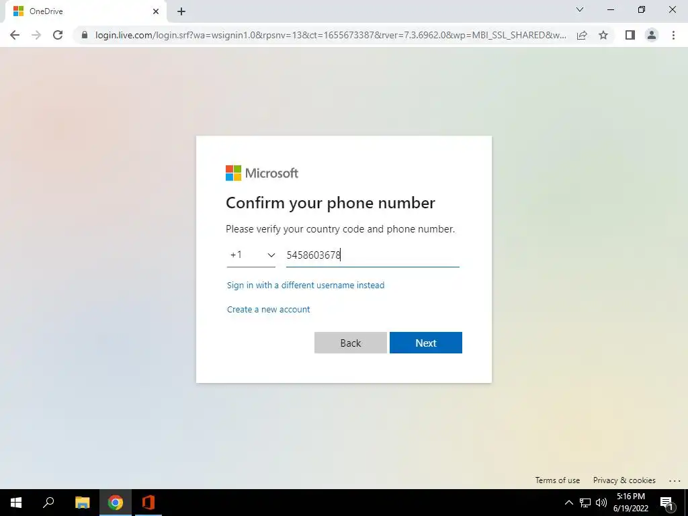Open the volume control tray icon
Screen dimensions: 688x516
[x=601, y=503]
